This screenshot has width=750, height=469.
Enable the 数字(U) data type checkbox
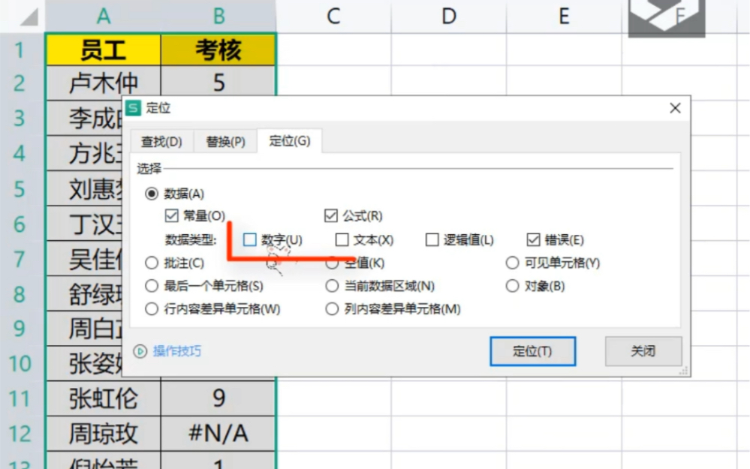point(248,239)
